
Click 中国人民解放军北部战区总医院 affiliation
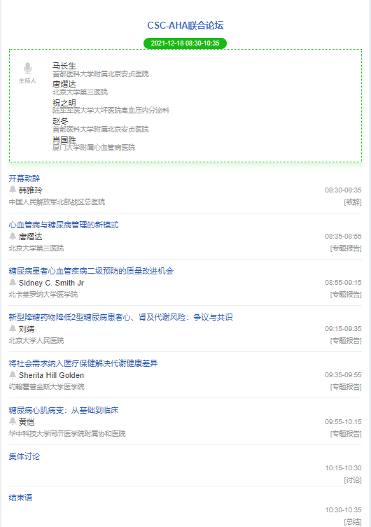click(x=57, y=202)
